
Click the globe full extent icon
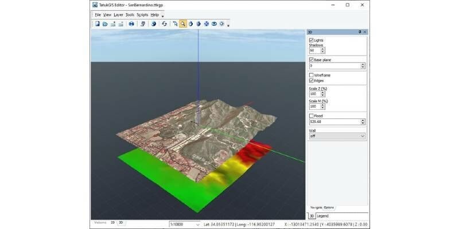pyautogui.click(x=154, y=24)
